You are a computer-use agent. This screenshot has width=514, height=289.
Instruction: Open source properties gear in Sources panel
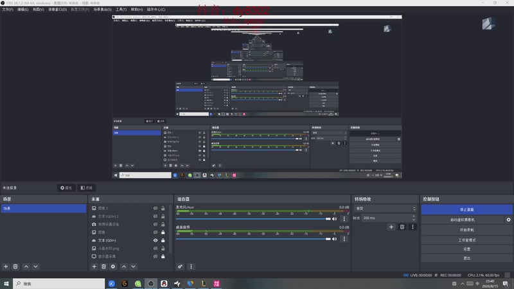pyautogui.click(x=113, y=267)
